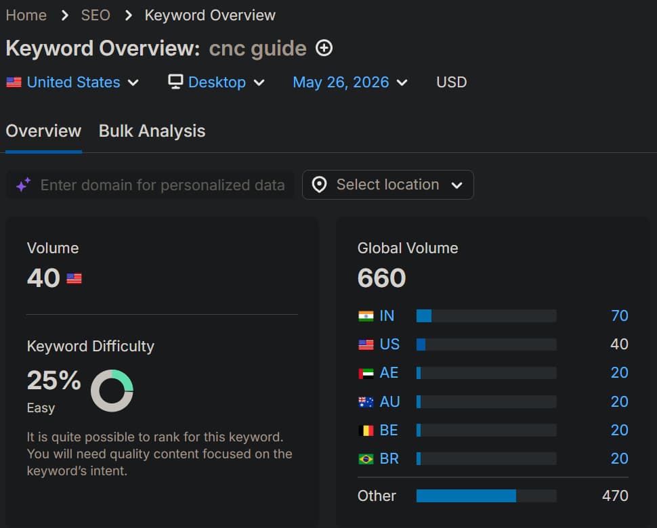Click the Belgium flag icon
Viewport: 657px width, 528px height.
(366, 431)
